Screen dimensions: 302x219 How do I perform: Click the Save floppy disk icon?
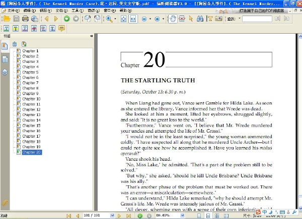tap(16, 19)
